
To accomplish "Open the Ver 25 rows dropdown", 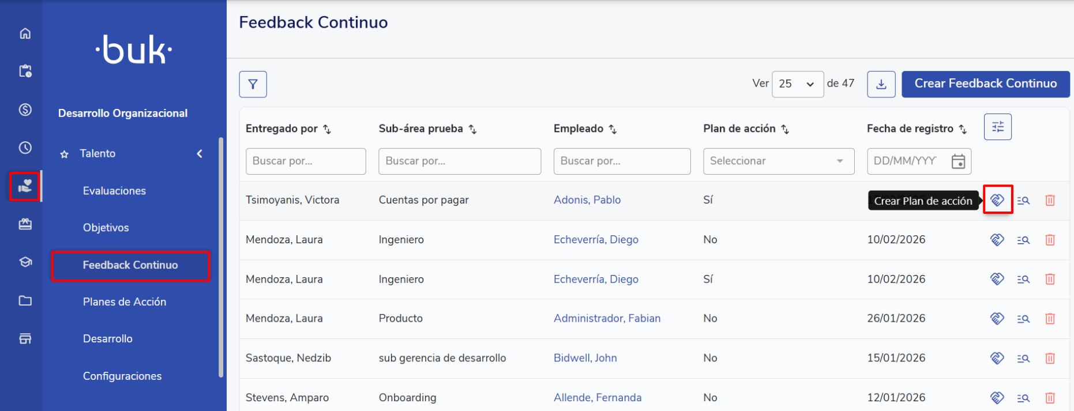I will point(797,84).
